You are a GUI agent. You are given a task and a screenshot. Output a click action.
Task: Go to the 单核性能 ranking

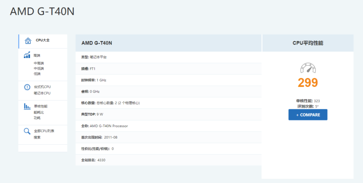click(x=41, y=106)
